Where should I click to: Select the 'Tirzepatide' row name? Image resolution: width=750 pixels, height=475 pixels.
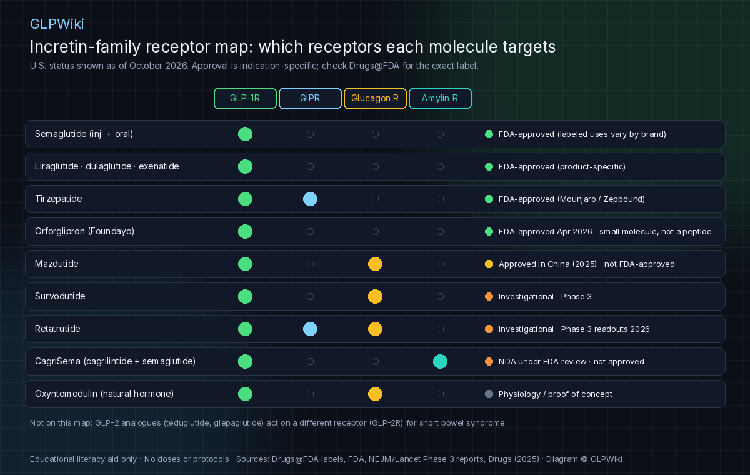[58, 199]
